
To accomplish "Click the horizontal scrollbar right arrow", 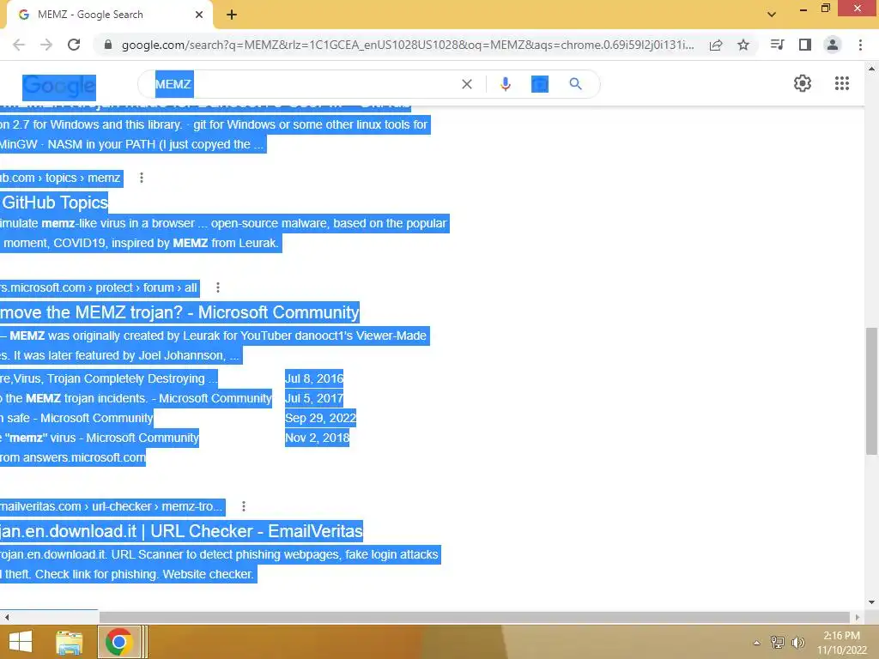I will click(x=857, y=617).
